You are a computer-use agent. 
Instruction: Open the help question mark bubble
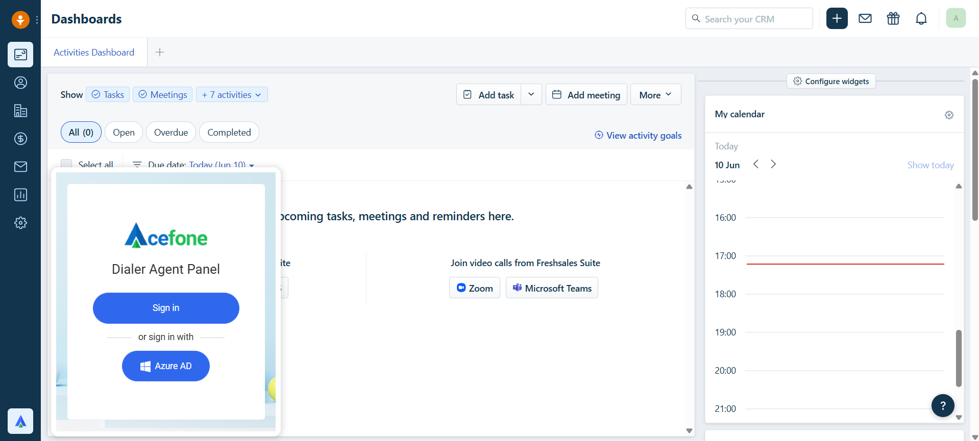pos(943,406)
